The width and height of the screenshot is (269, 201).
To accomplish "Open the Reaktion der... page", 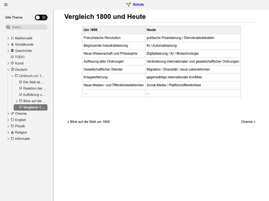I will point(34,88).
